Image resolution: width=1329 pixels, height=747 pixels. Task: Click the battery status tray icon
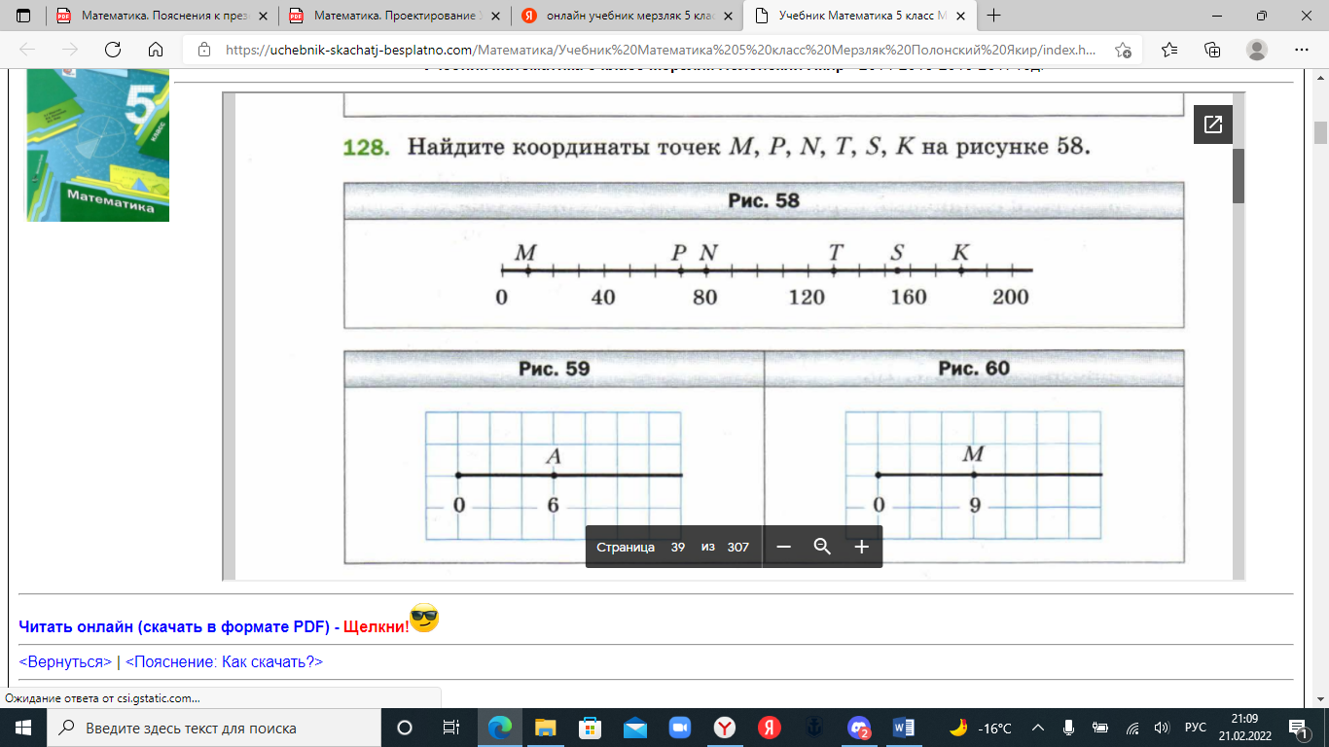click(1099, 728)
